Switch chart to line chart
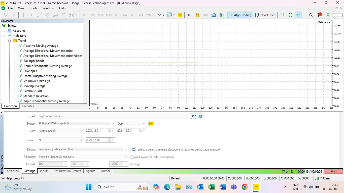 298,15
